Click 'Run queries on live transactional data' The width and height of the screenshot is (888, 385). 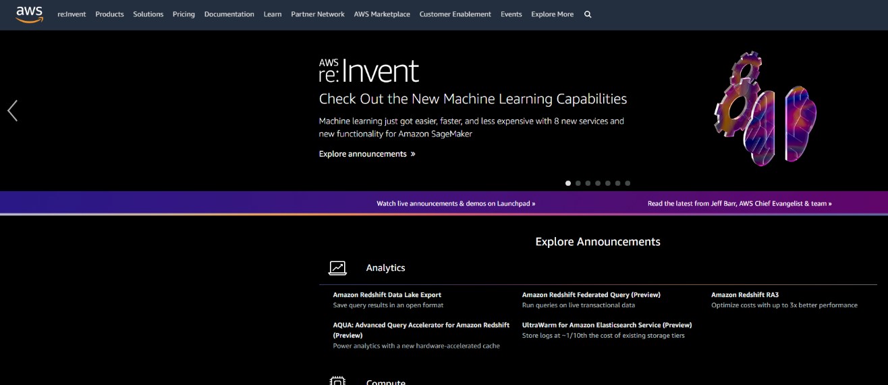click(x=578, y=305)
